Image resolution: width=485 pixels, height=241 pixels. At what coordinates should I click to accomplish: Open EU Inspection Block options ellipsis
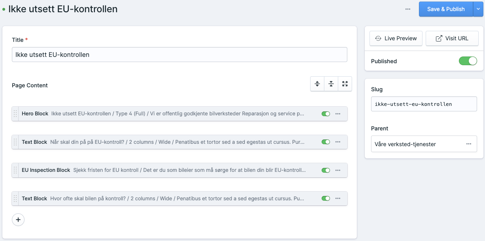[338, 170]
